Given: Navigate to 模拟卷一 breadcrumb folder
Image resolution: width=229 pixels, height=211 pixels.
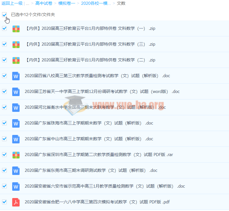Looking at the screenshot, I should [66, 3].
